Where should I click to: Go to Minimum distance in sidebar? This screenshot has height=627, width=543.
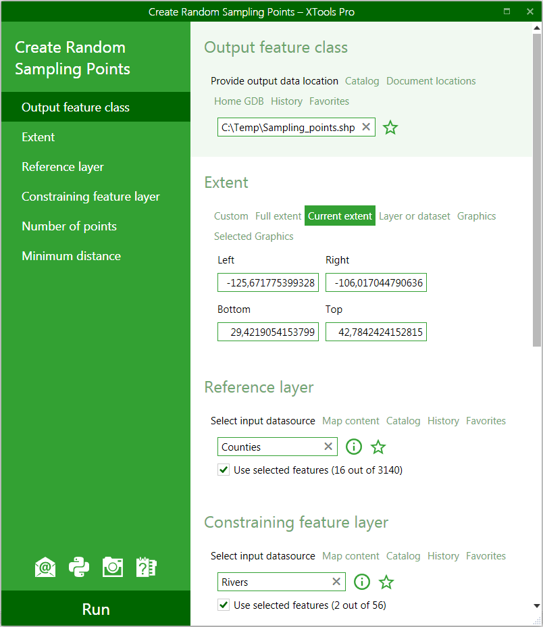pyautogui.click(x=96, y=256)
